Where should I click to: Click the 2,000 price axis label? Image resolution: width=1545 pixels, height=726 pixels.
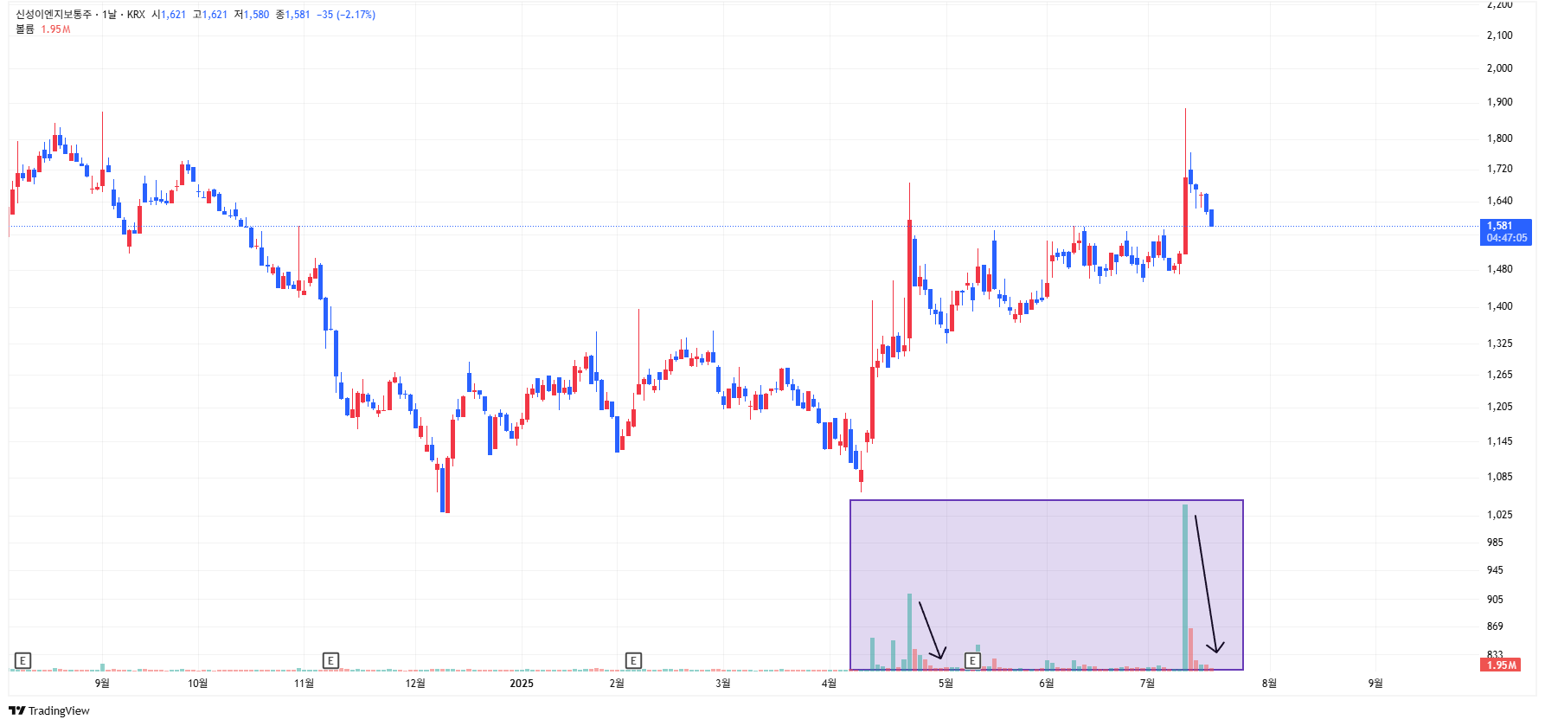pos(1500,68)
